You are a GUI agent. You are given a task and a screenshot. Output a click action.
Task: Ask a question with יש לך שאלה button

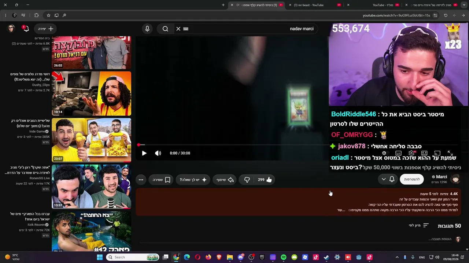(193, 180)
